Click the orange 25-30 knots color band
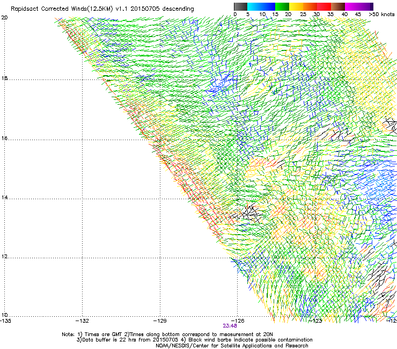Viewport: 397px width, 349px height. (310, 6)
